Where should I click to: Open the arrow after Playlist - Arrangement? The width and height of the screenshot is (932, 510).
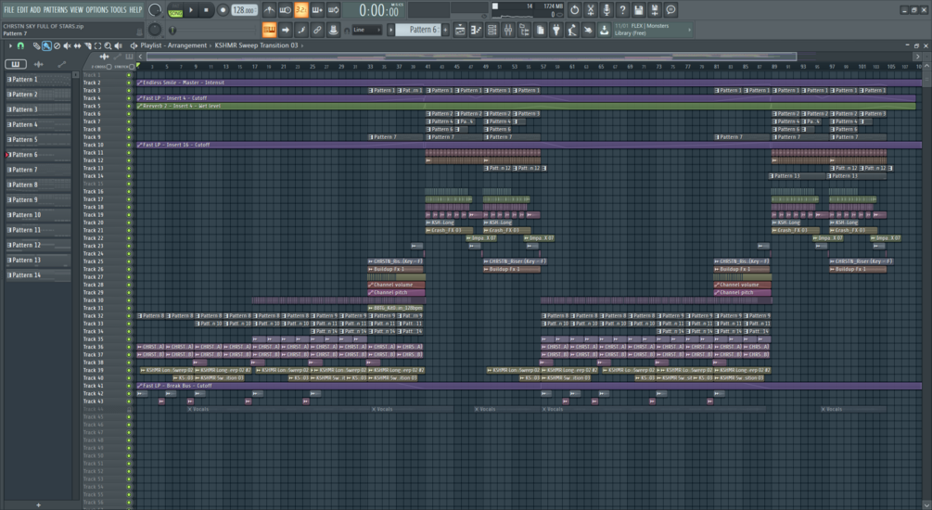click(211, 45)
